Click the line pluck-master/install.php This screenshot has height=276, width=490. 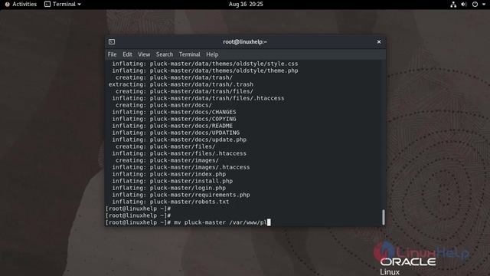(x=172, y=181)
